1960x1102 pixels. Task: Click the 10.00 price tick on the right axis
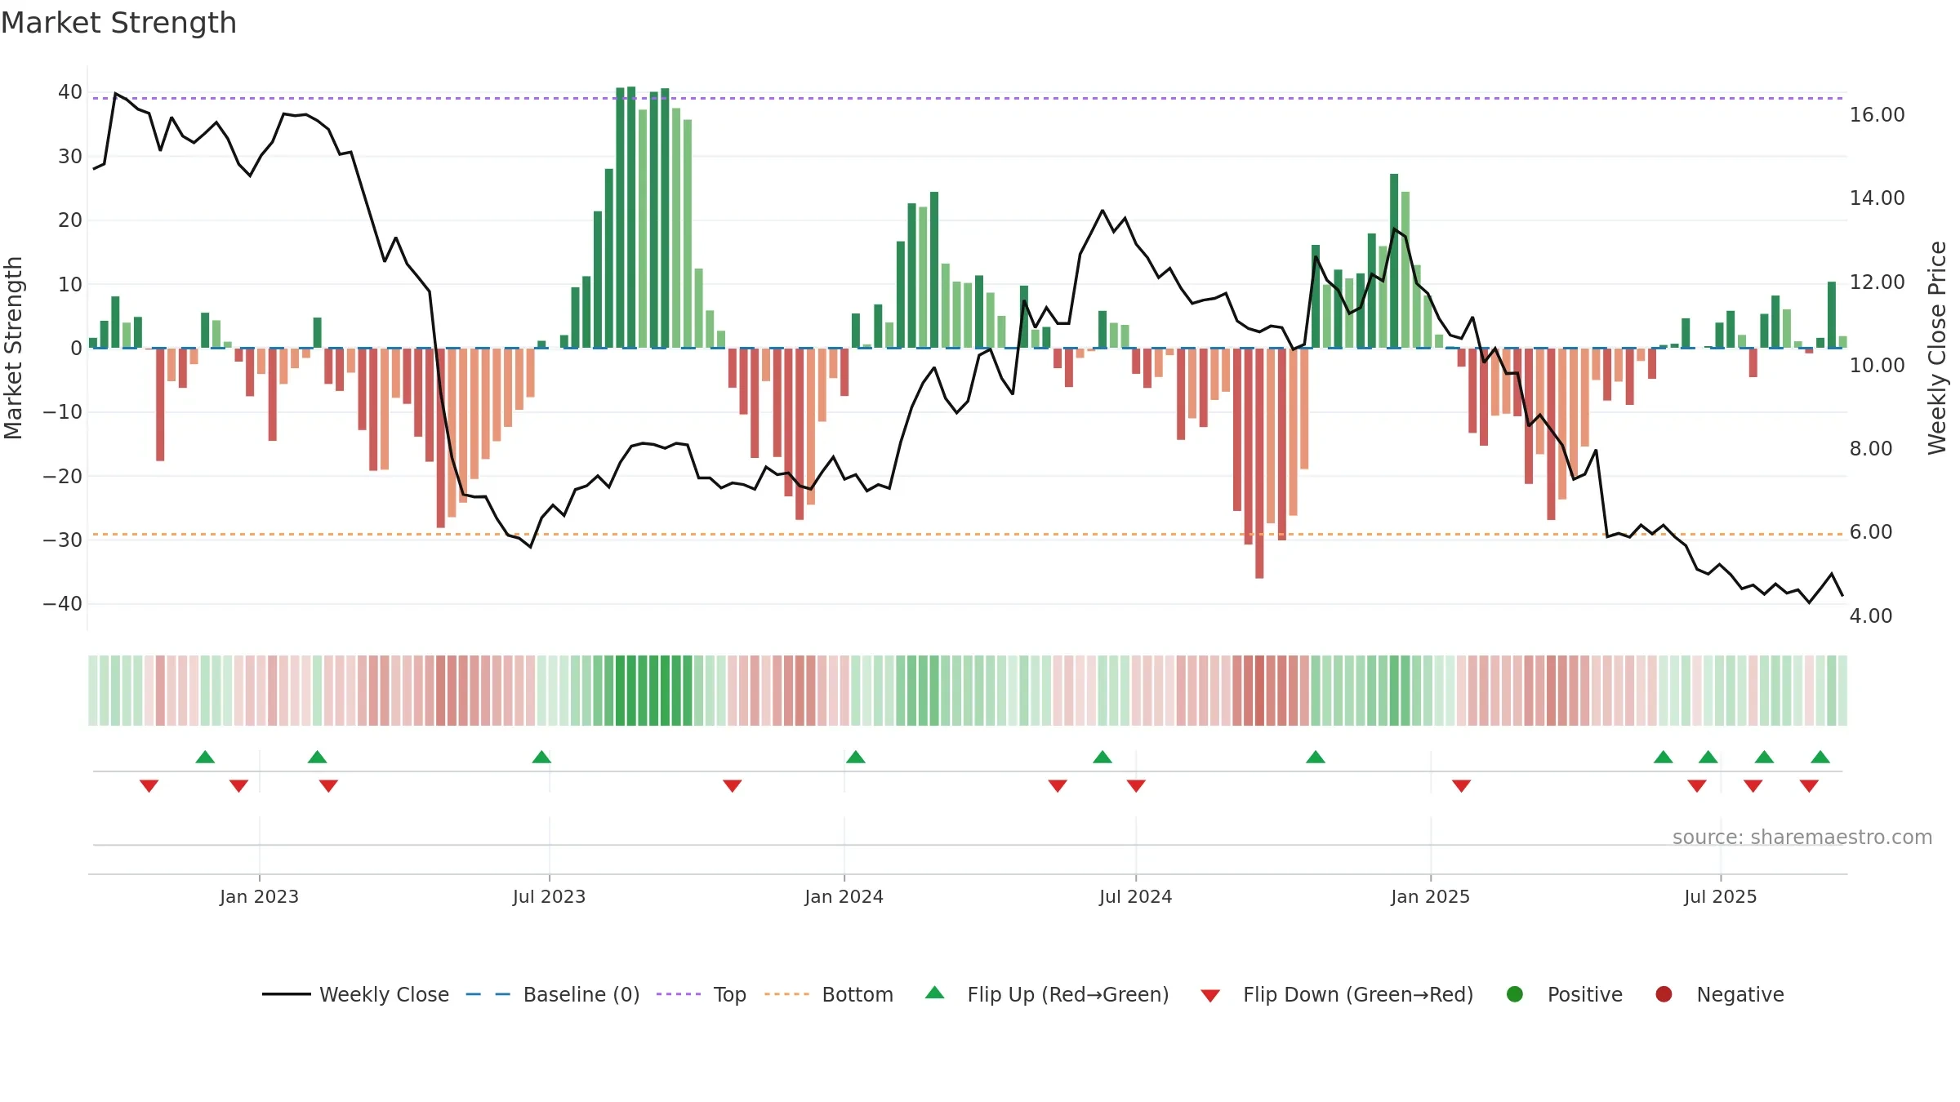tap(1877, 366)
